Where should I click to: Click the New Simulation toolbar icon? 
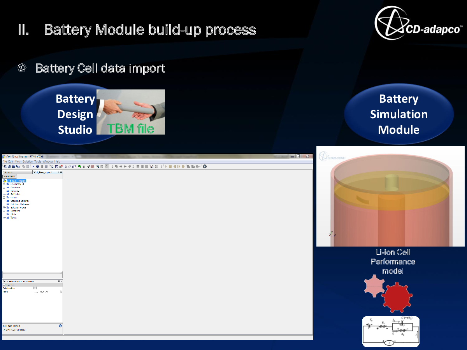tap(5, 166)
